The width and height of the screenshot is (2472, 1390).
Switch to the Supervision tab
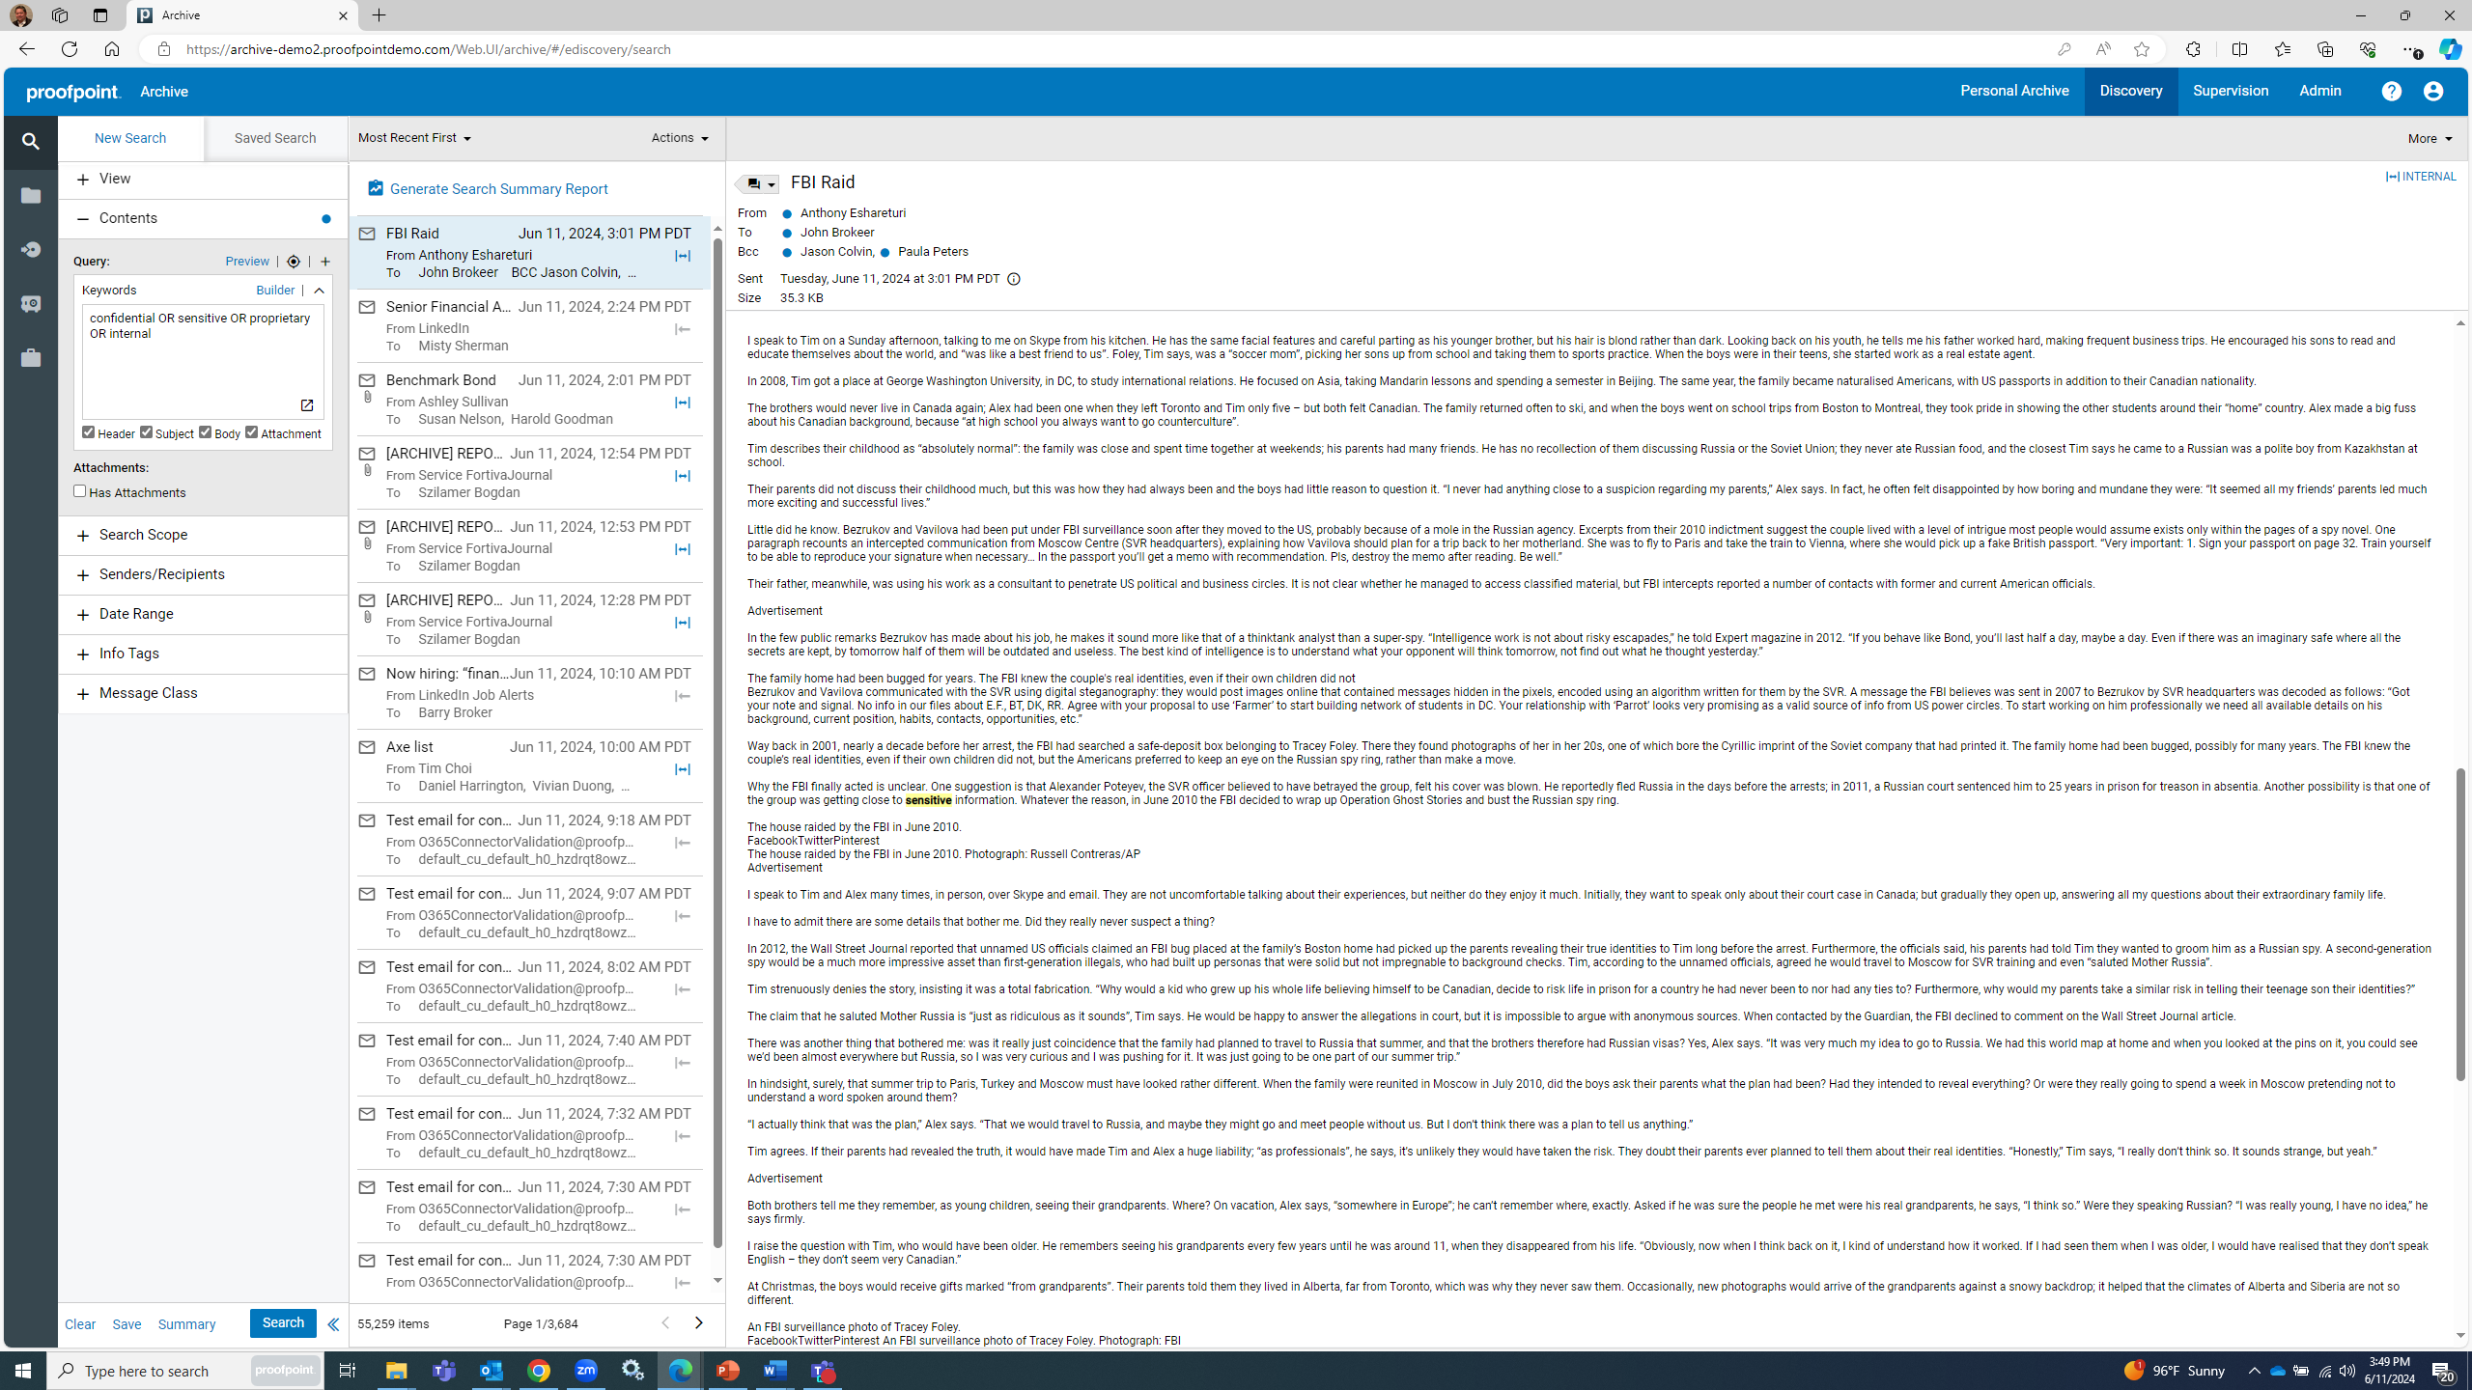pos(2230,91)
